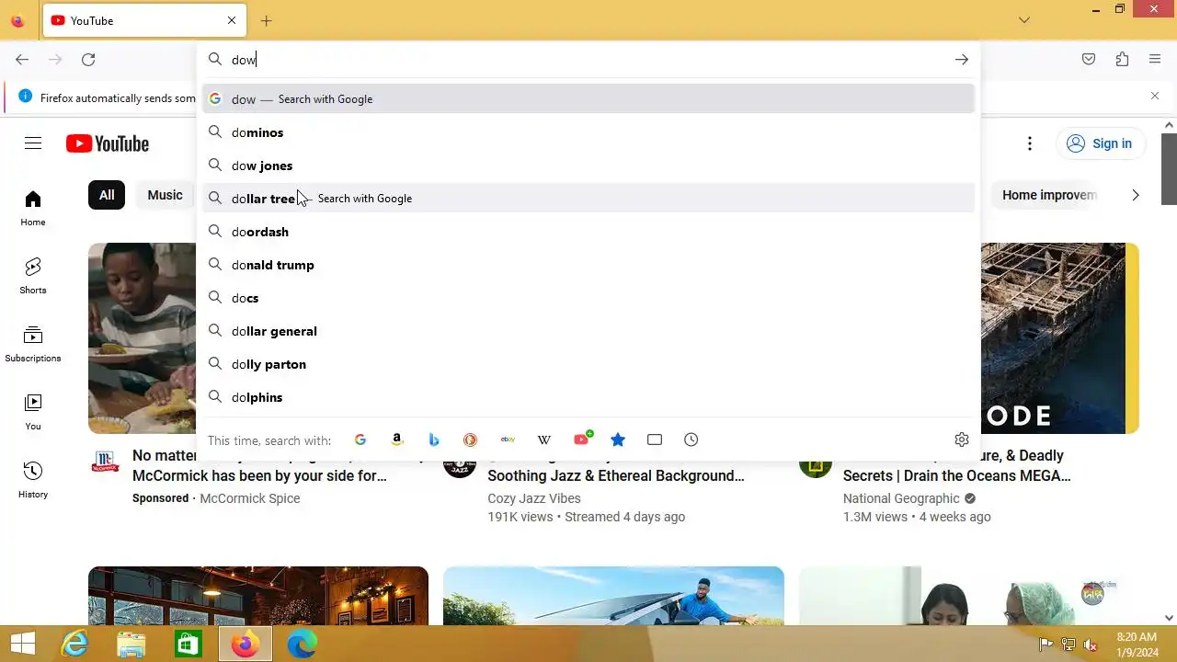This screenshot has width=1177, height=662.
Task: Search this time with Wikipedia icon
Action: (544, 439)
